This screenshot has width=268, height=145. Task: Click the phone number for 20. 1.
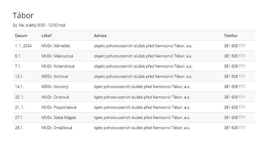(234, 97)
